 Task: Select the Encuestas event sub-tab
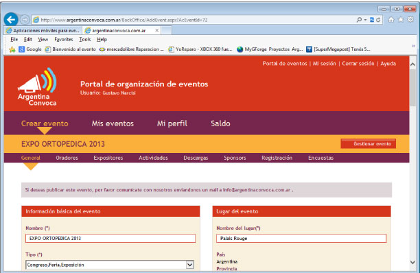(x=321, y=158)
